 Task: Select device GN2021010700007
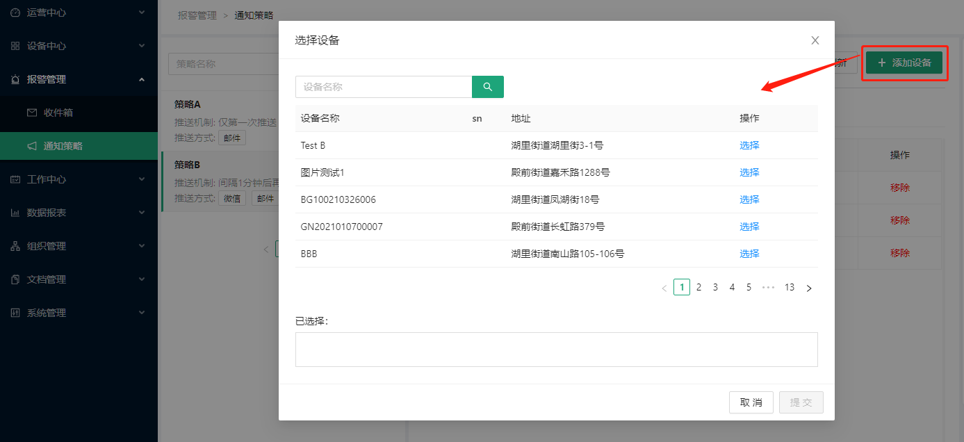(x=749, y=227)
